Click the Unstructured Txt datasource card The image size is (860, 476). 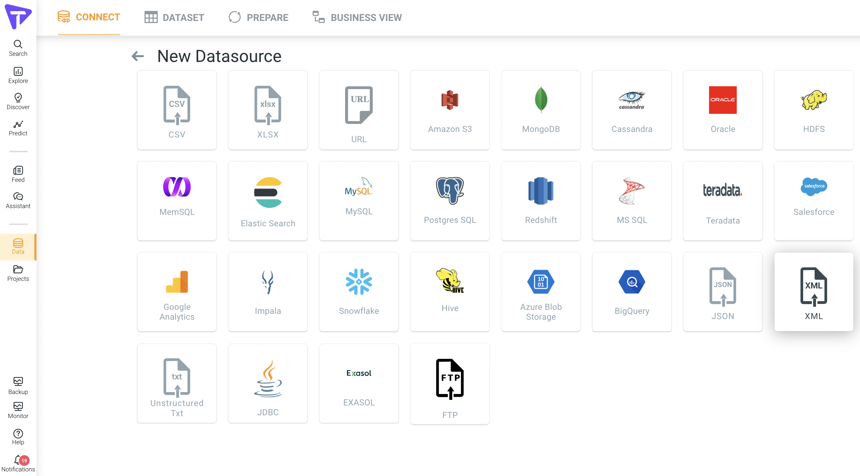pos(177,383)
